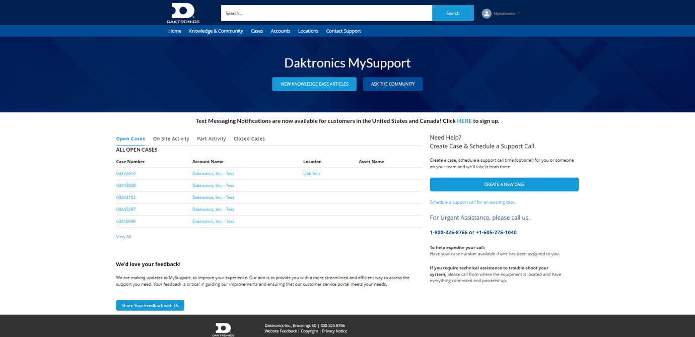Image resolution: width=695 pixels, height=337 pixels.
Task: Click View All under open cases
Action: coord(123,236)
